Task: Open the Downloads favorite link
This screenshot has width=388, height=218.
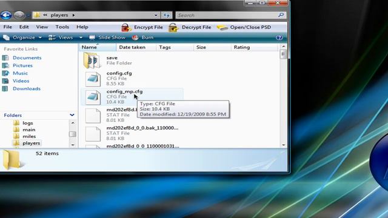Action: tap(27, 88)
